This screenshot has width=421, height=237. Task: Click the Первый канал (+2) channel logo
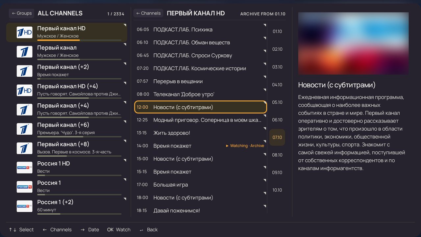coord(25,71)
